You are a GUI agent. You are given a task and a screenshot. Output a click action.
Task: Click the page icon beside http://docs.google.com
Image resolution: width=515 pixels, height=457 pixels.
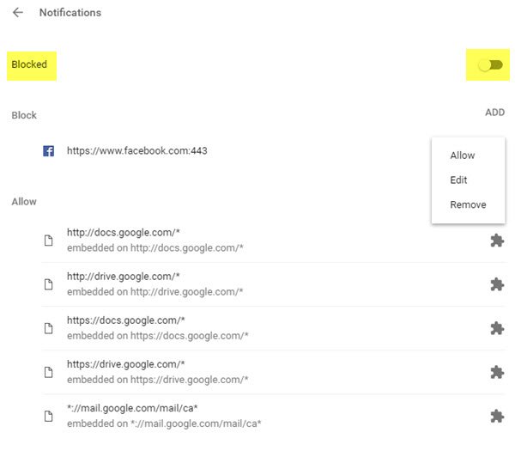(49, 241)
